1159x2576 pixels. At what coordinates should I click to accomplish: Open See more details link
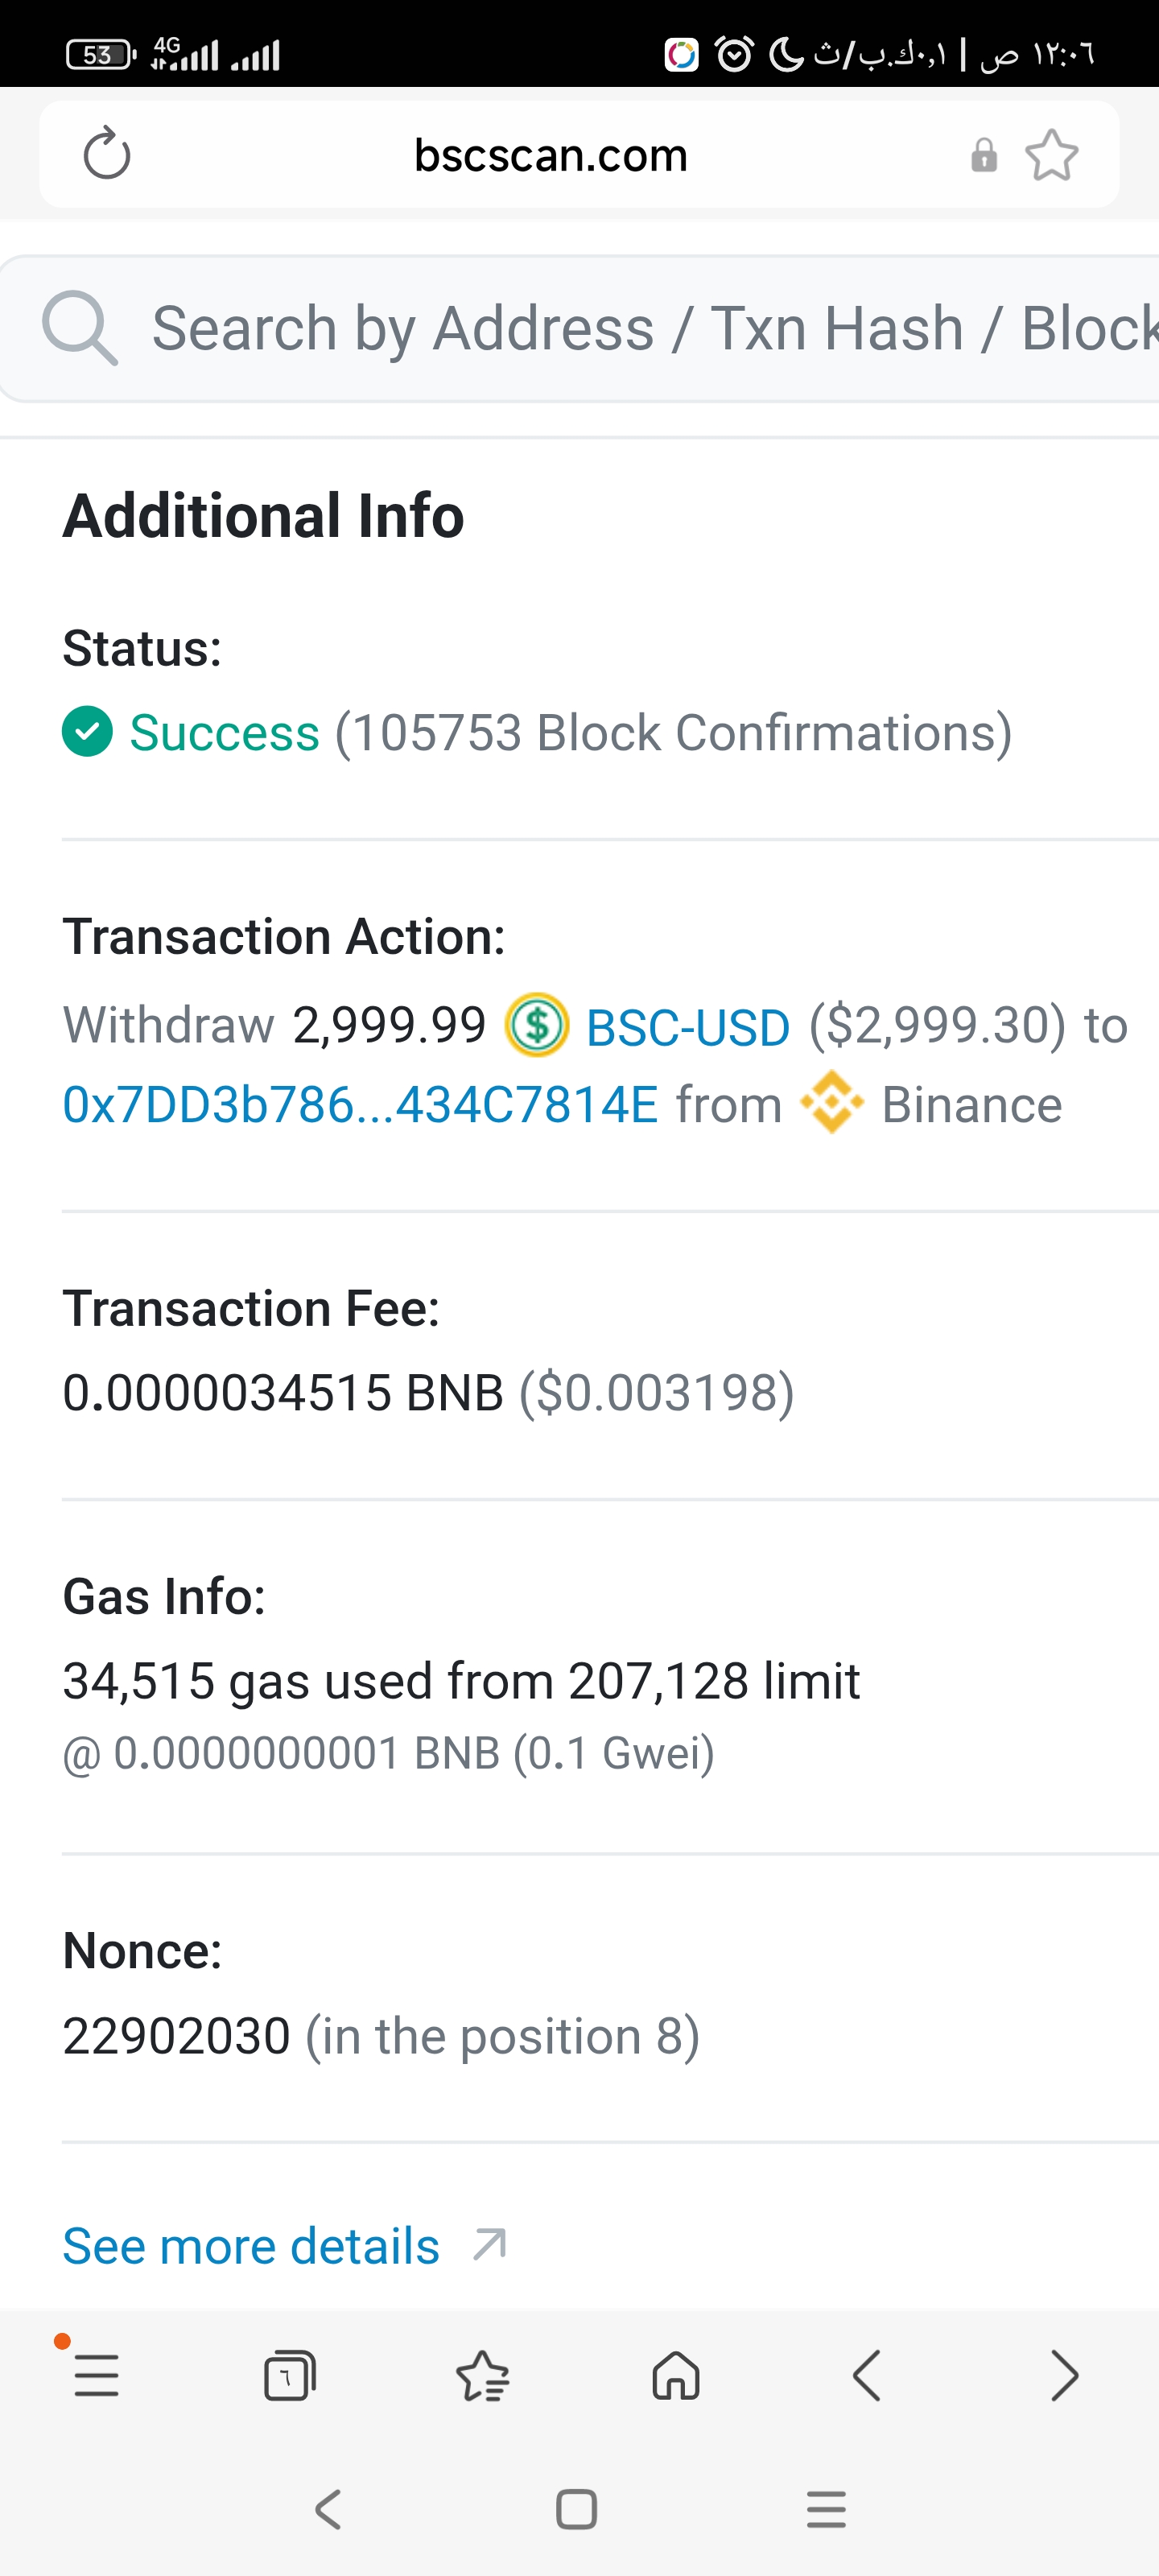(251, 2246)
